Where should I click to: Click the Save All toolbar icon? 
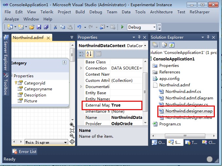coord(46,27)
